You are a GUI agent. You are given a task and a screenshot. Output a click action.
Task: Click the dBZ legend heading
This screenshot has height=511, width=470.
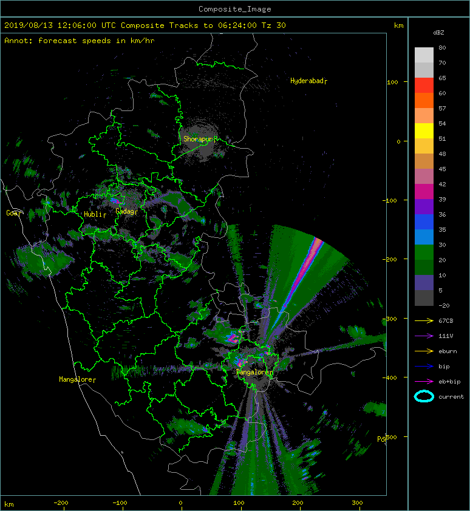438,33
